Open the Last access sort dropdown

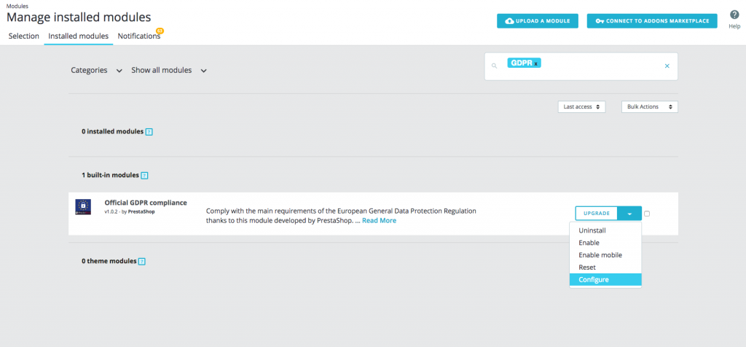coord(582,106)
